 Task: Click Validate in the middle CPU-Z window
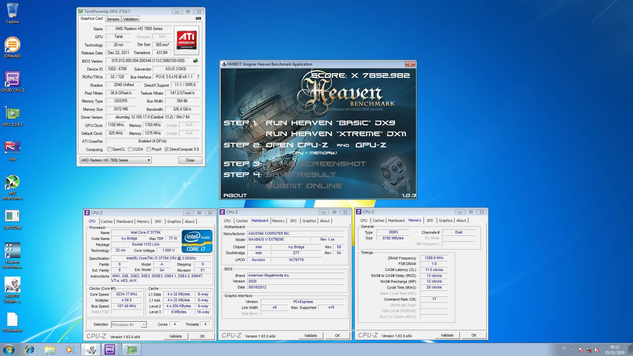(311, 336)
